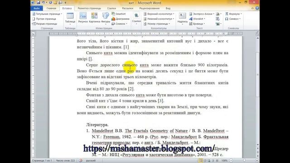
Task: Open the Верхний колонтитул header dropdown
Action: (x=159, y=14)
